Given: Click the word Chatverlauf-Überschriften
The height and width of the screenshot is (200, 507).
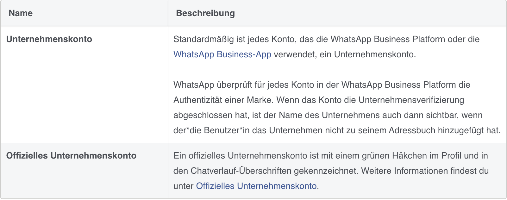Looking at the screenshot, I should click(241, 171).
